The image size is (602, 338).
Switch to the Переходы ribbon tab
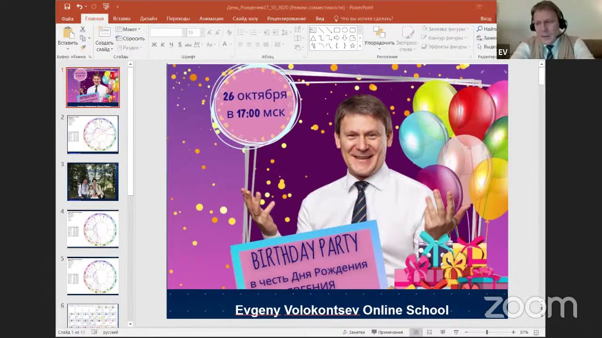tap(178, 19)
